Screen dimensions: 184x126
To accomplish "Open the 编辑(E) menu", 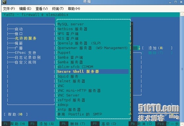I will point(25,9).
